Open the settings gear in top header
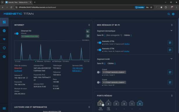 point(173,14)
